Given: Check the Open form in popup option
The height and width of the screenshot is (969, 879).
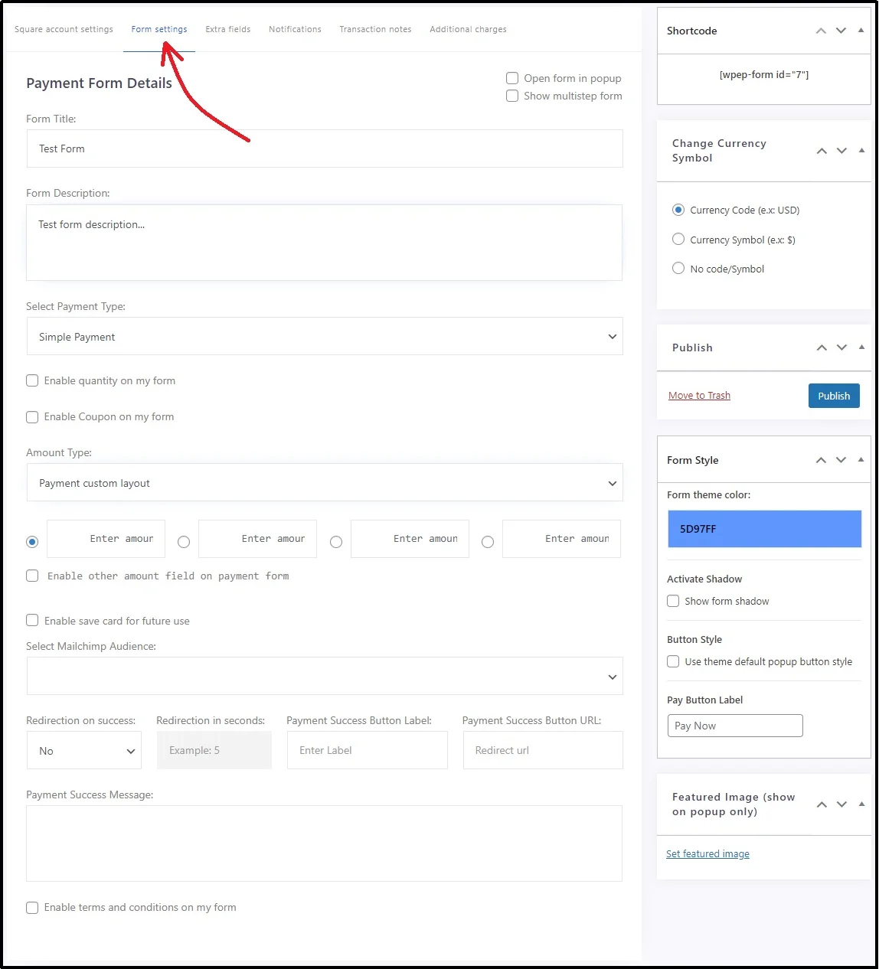Looking at the screenshot, I should pyautogui.click(x=512, y=78).
